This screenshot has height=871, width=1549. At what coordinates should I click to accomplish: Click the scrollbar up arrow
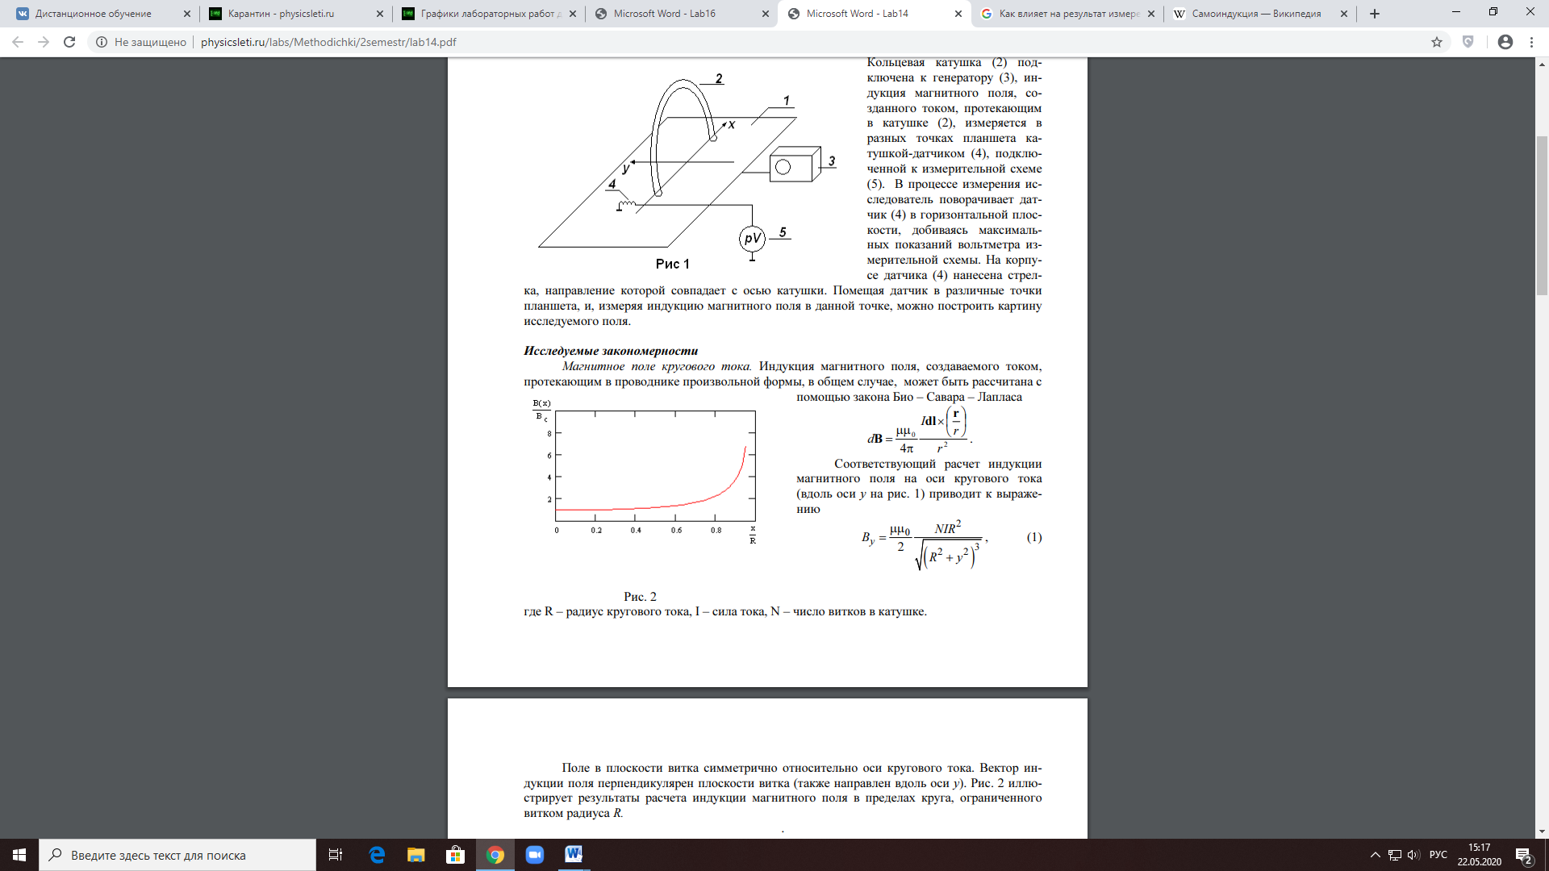[x=1542, y=64]
